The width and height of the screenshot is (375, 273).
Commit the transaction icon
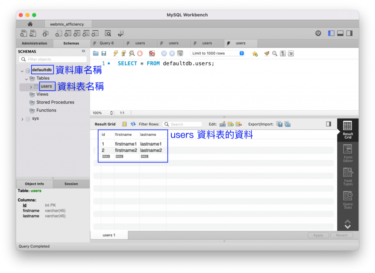coord(164,53)
